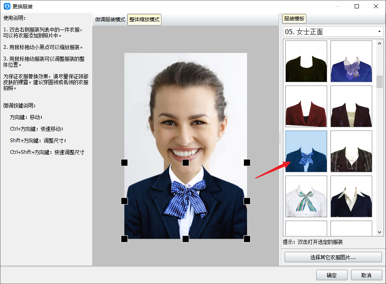Click scrollbar up arrow in clothing list
Screen dimensions: 386x284
379,43
